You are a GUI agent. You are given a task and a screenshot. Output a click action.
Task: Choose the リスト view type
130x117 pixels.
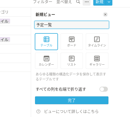[72, 61]
